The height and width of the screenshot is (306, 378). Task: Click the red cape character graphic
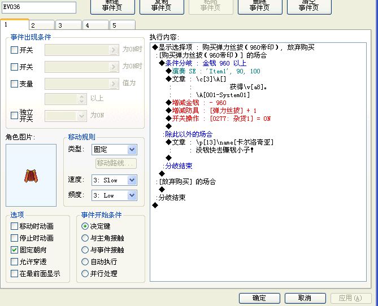tap(31, 176)
